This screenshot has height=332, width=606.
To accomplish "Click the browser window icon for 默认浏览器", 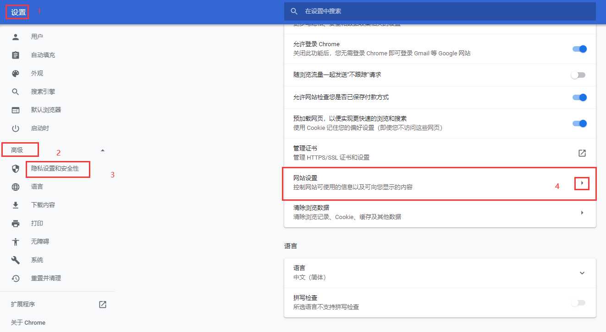I will click(x=16, y=110).
